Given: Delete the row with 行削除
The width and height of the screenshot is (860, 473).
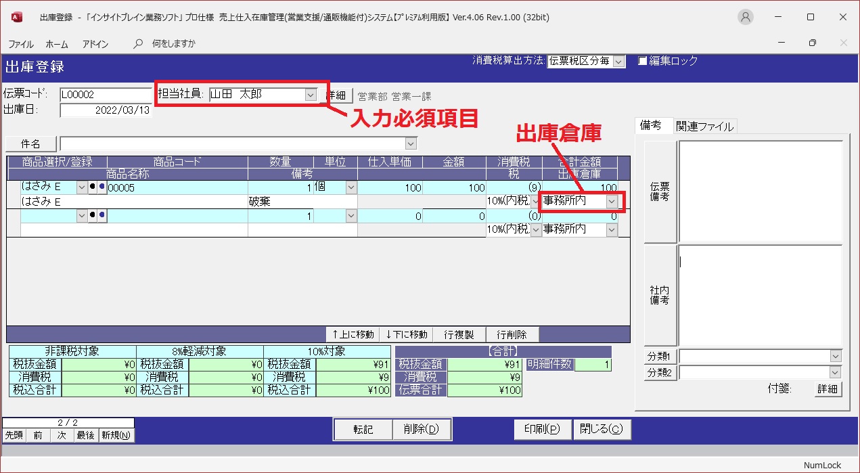Looking at the screenshot, I should click(512, 334).
